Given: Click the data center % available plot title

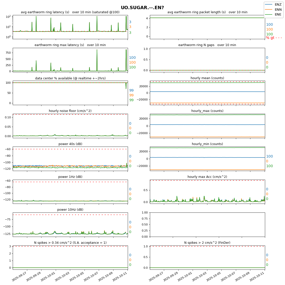Looking at the screenshot, I should [70, 78].
